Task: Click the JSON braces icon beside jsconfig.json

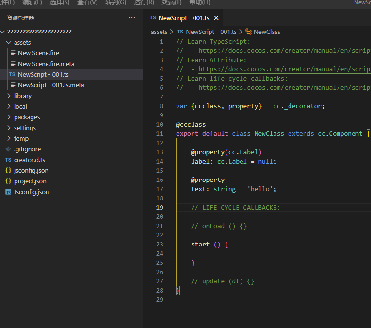Action: 8,171
